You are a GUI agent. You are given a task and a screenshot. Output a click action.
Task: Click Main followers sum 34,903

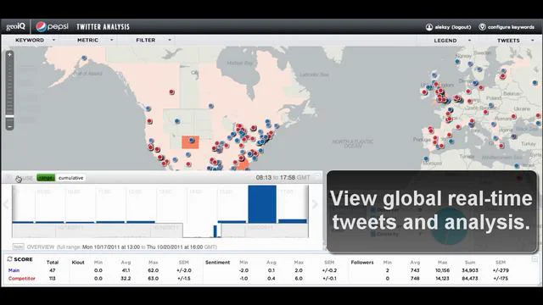coord(470,270)
